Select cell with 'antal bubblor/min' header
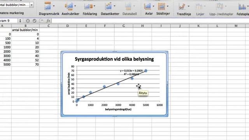This screenshot has width=249, height=140. pos(25,30)
